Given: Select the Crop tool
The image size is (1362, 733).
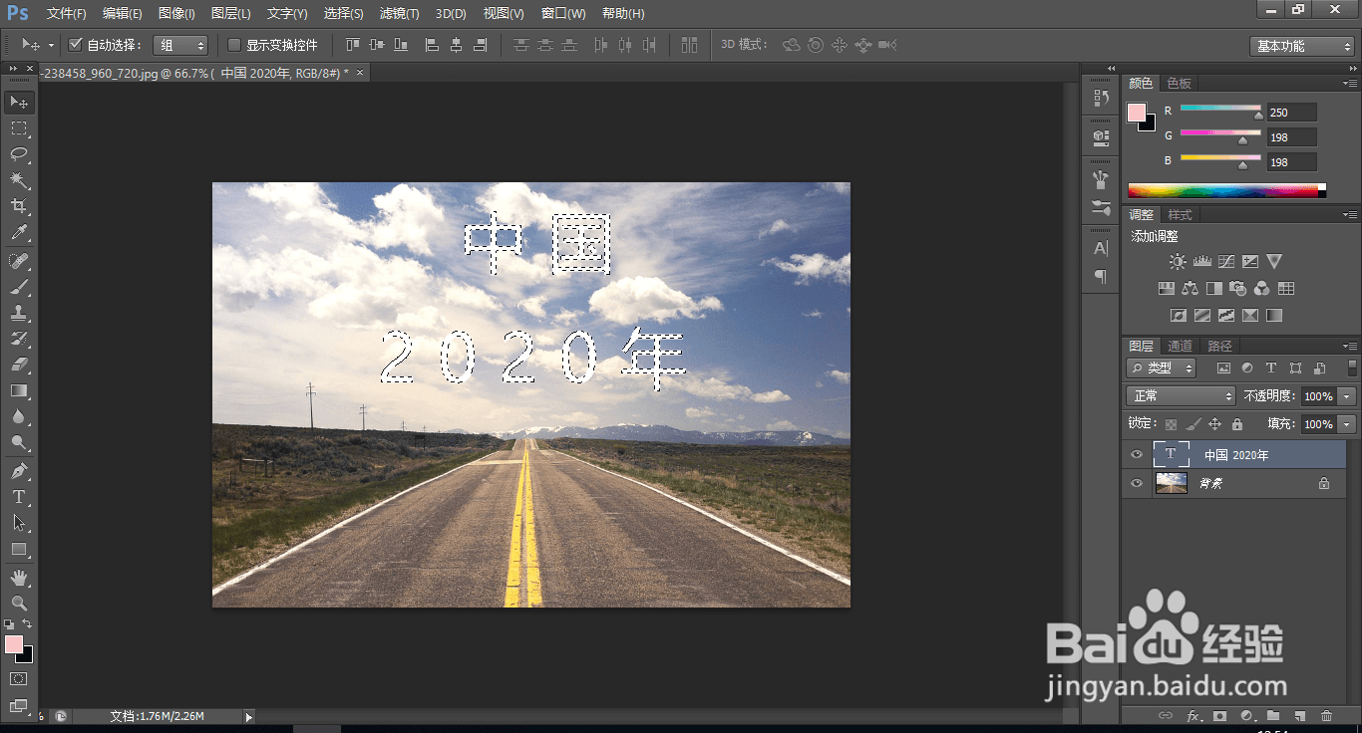Looking at the screenshot, I should 19,206.
